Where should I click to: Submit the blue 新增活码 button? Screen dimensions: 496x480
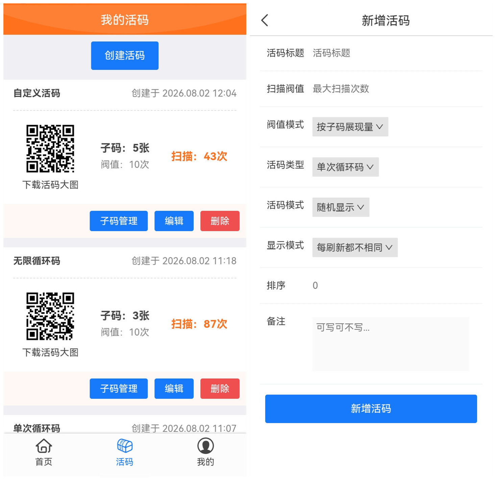371,409
